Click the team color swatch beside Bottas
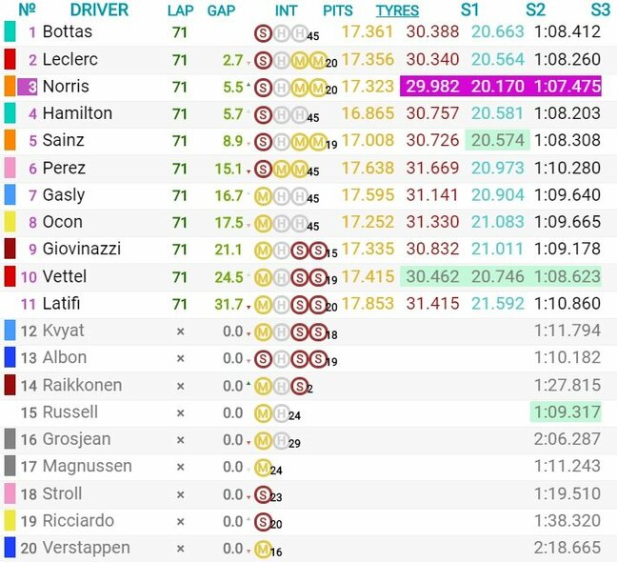This screenshot has height=562, width=617. point(10,32)
